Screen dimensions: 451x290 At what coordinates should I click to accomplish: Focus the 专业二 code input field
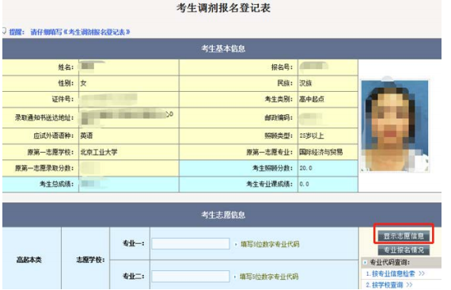tap(191, 277)
